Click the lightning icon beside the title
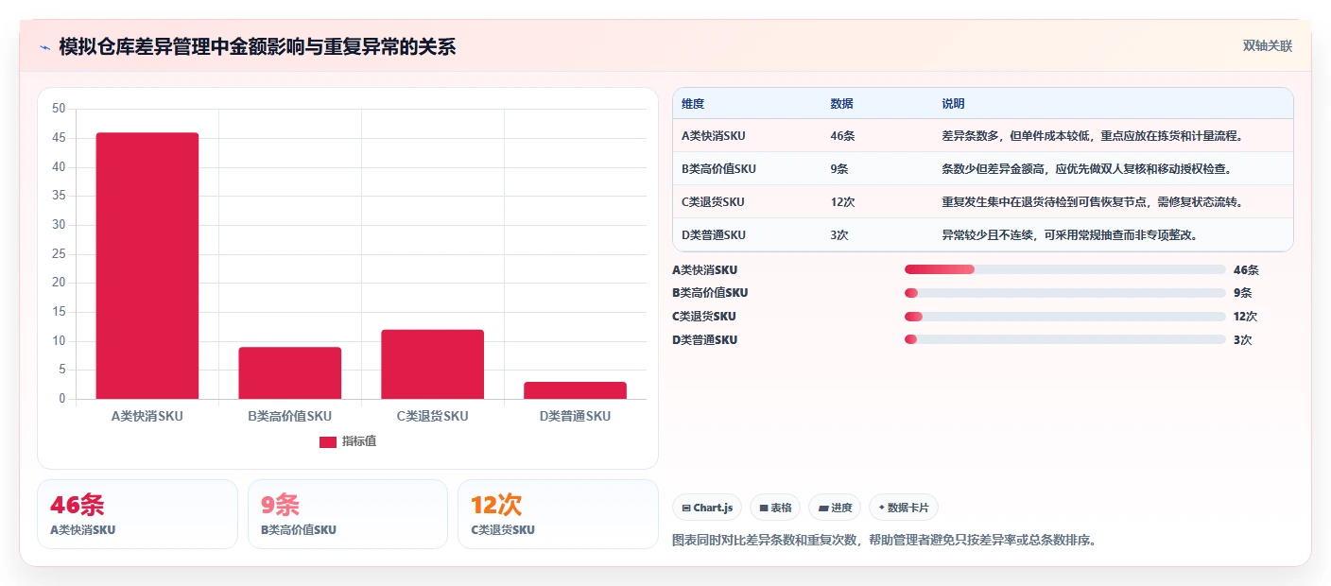1331x586 pixels. click(44, 47)
